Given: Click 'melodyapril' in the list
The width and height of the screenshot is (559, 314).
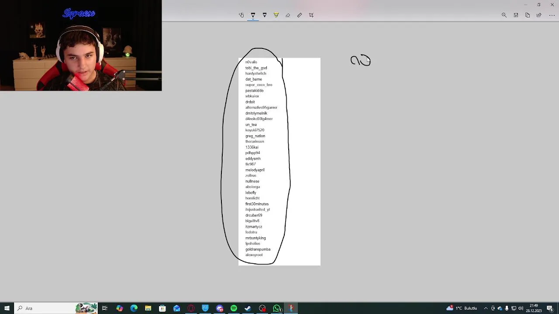Looking at the screenshot, I should pyautogui.click(x=255, y=170).
